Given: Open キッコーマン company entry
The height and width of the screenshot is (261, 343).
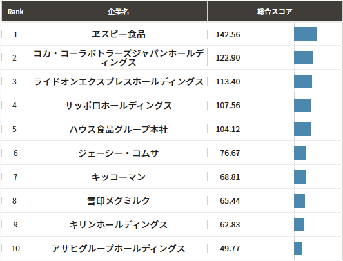Looking at the screenshot, I should coord(119,177).
